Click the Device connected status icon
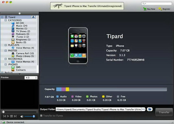This screenshot has width=174, height=124. tap(3, 122)
